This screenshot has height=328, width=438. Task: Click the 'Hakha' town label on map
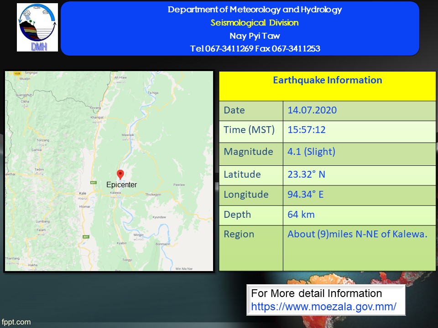pos(33,265)
